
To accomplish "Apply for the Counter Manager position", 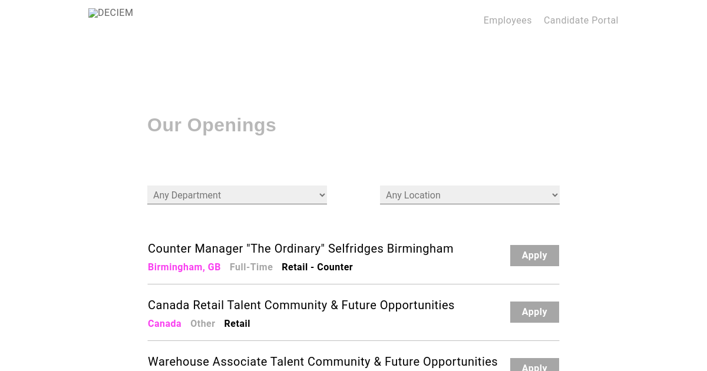I will [534, 256].
